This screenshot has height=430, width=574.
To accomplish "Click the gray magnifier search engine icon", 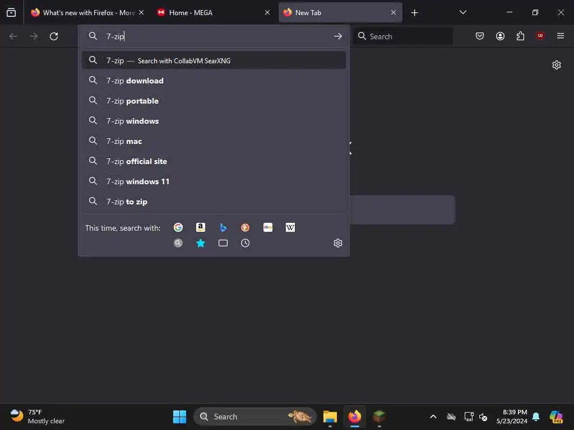I will tap(178, 243).
